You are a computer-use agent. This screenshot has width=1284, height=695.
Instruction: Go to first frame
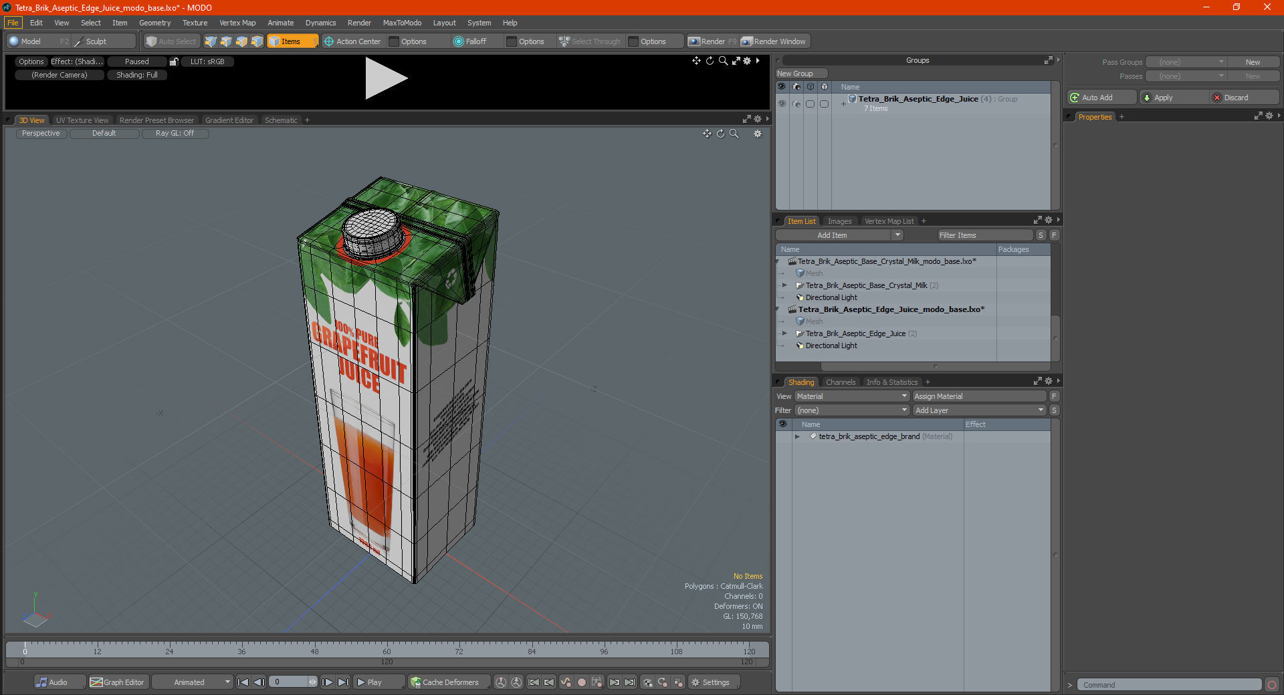[243, 682]
